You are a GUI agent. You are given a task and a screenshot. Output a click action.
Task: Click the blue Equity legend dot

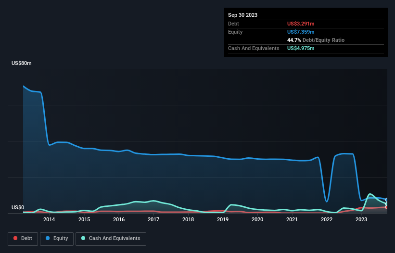(x=48, y=238)
